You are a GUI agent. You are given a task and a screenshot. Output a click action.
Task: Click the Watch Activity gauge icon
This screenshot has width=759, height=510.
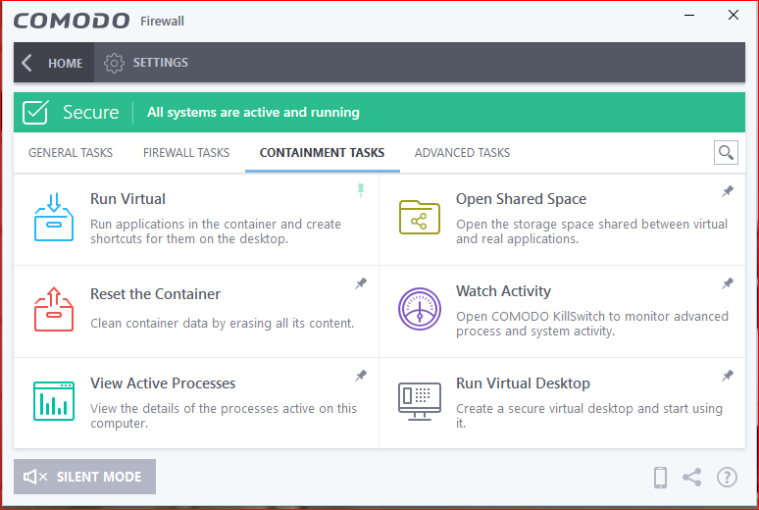click(x=419, y=309)
